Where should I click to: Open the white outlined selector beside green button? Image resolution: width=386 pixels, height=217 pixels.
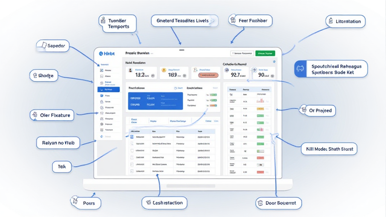pyautogui.click(x=242, y=53)
